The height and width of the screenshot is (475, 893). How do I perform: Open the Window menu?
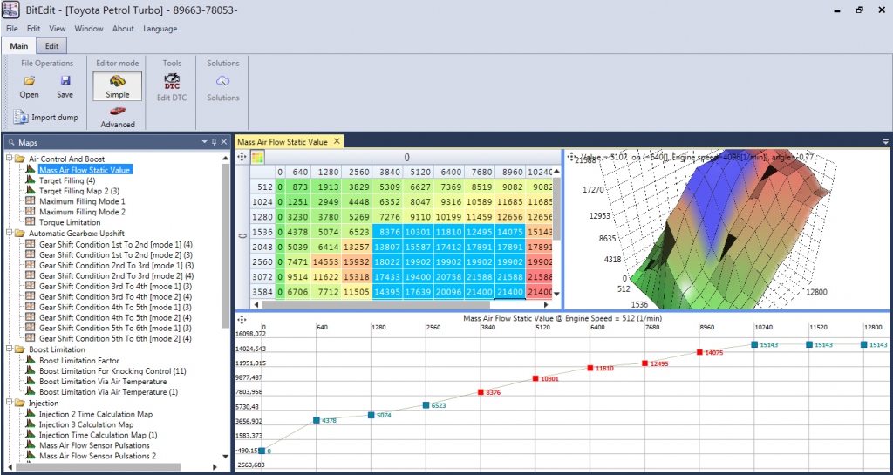[x=89, y=29]
